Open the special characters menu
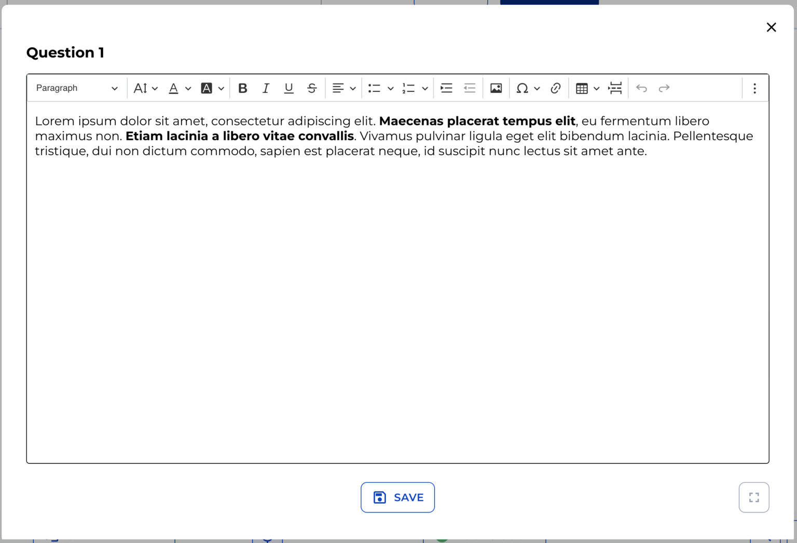 coord(528,88)
